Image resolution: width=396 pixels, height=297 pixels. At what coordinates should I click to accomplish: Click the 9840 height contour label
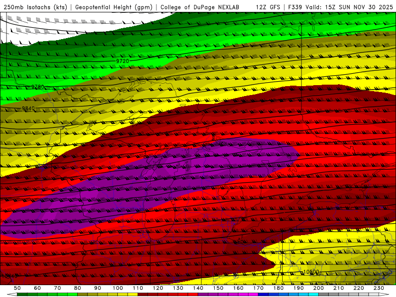point(28,108)
